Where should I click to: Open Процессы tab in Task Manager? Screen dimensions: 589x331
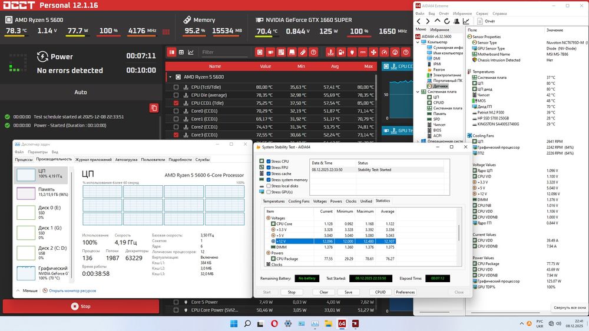click(x=24, y=160)
